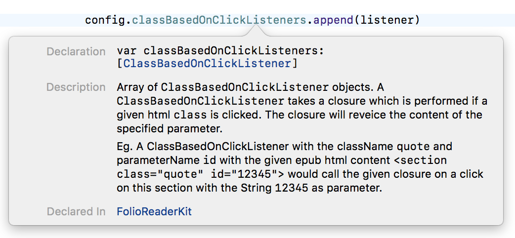Viewport: 515px width, 238px height.
Task: Click the class="quote" code snippet
Action: pos(160,174)
